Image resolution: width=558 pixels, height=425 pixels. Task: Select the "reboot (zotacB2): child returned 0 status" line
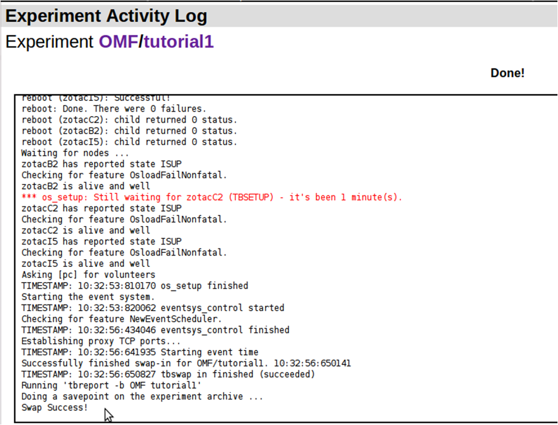pos(129,131)
